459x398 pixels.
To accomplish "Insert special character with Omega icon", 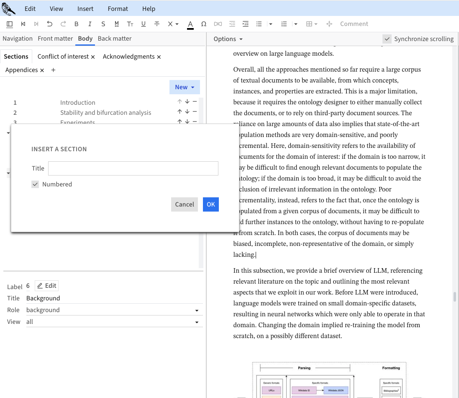I will [x=204, y=24].
